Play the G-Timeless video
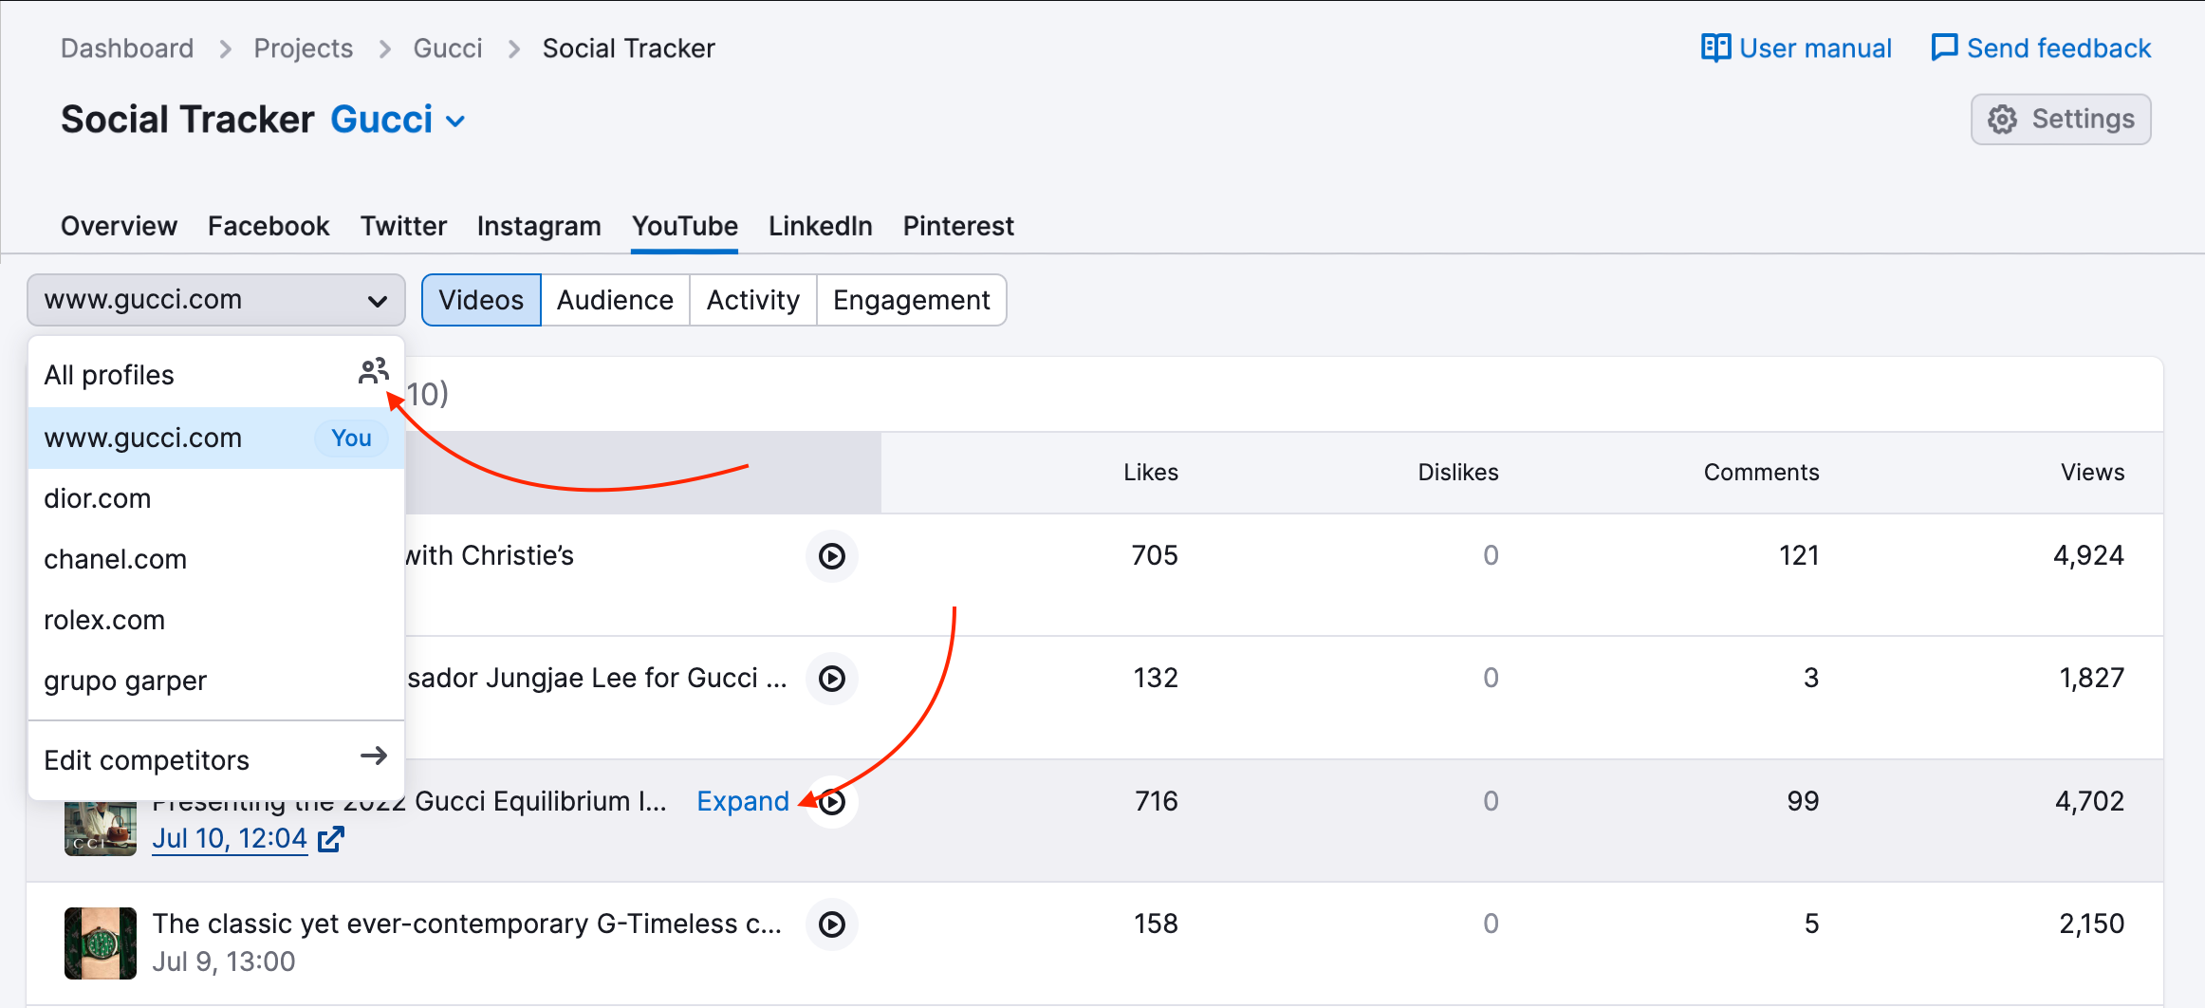 coord(832,924)
